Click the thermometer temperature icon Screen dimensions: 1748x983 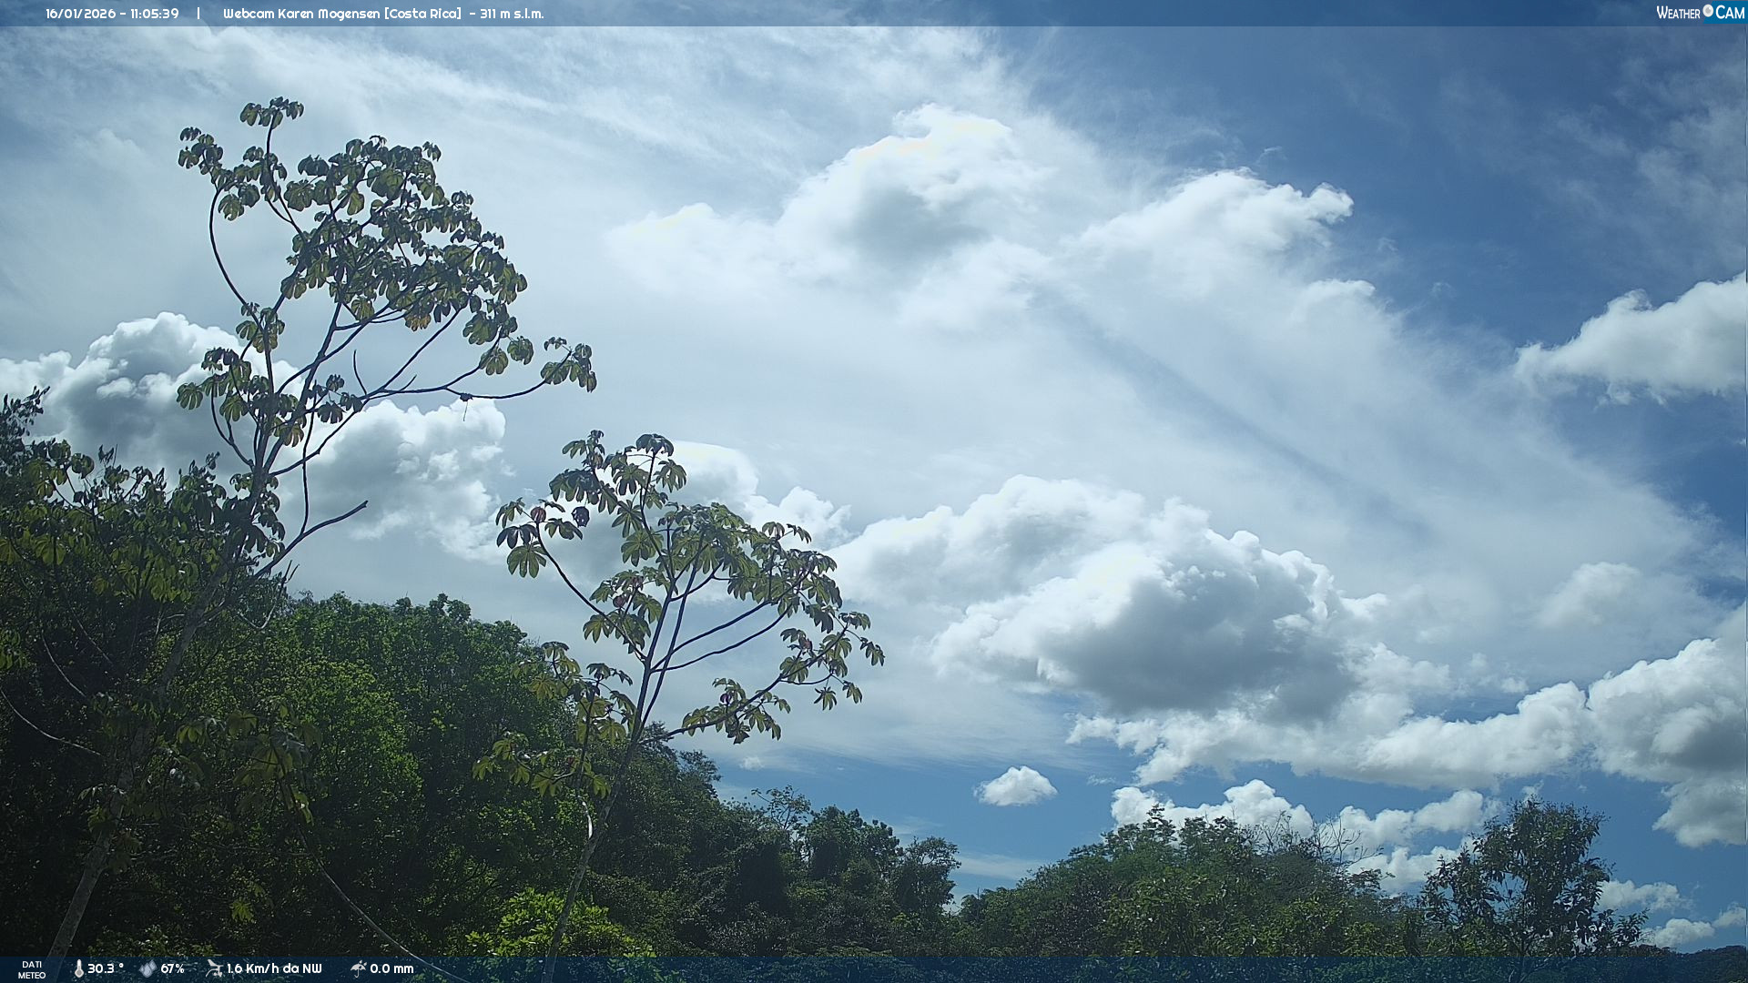[x=78, y=968]
